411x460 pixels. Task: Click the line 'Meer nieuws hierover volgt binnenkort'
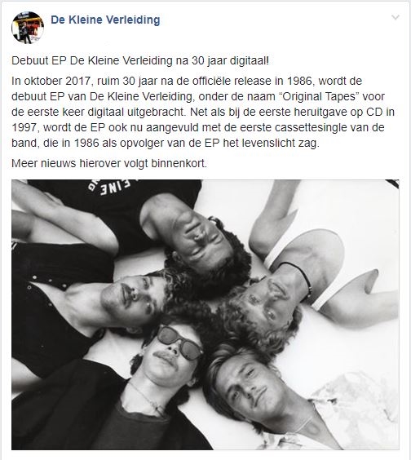(109, 163)
